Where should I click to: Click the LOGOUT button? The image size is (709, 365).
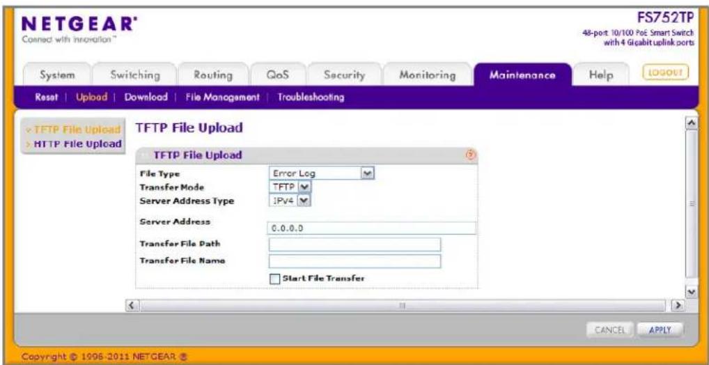664,72
